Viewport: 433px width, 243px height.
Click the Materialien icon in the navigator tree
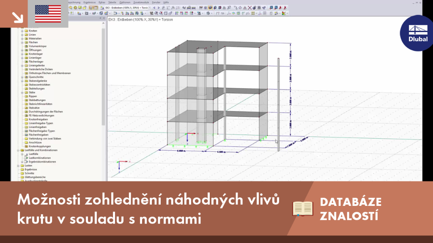[27, 38]
